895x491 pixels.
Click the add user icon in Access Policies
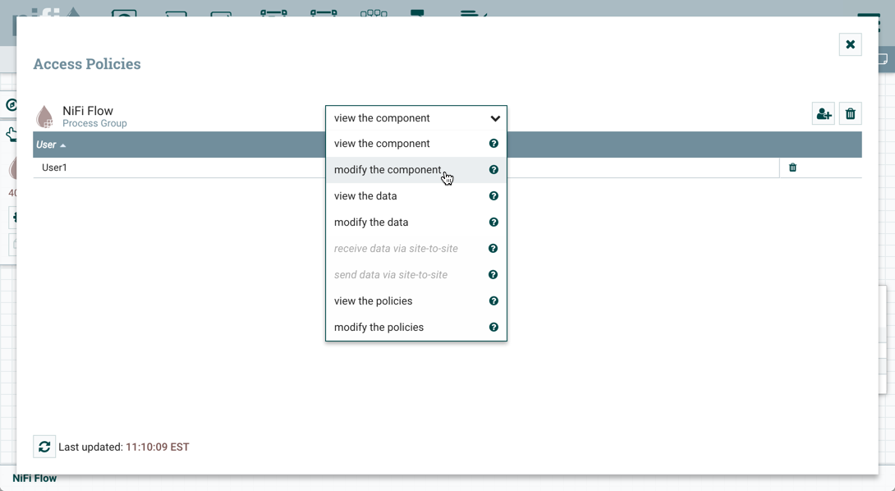point(823,113)
